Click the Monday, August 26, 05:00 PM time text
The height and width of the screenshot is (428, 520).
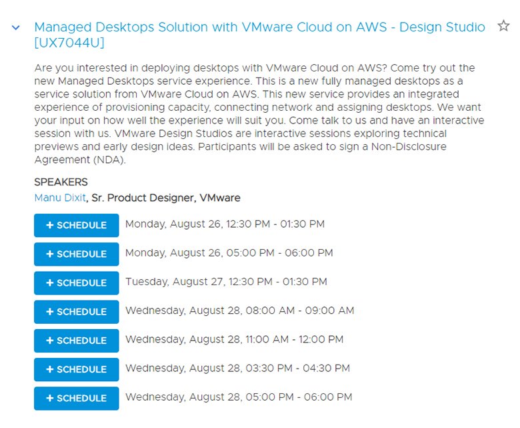[229, 253]
